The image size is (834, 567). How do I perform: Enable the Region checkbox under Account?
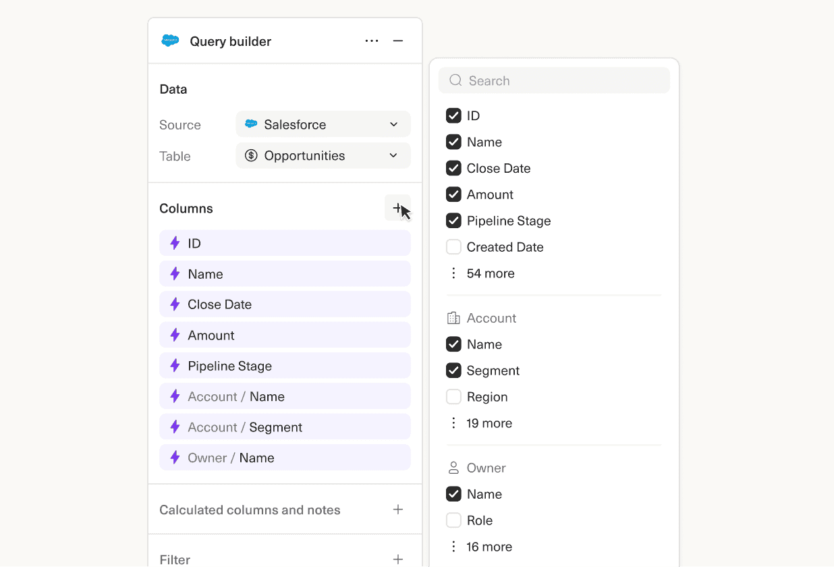click(x=453, y=397)
